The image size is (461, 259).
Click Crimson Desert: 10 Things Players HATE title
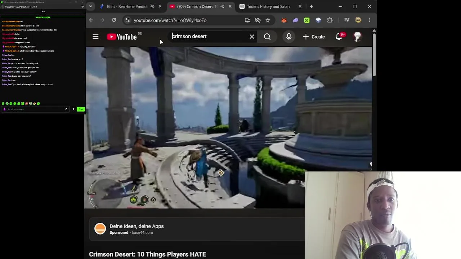point(147,254)
